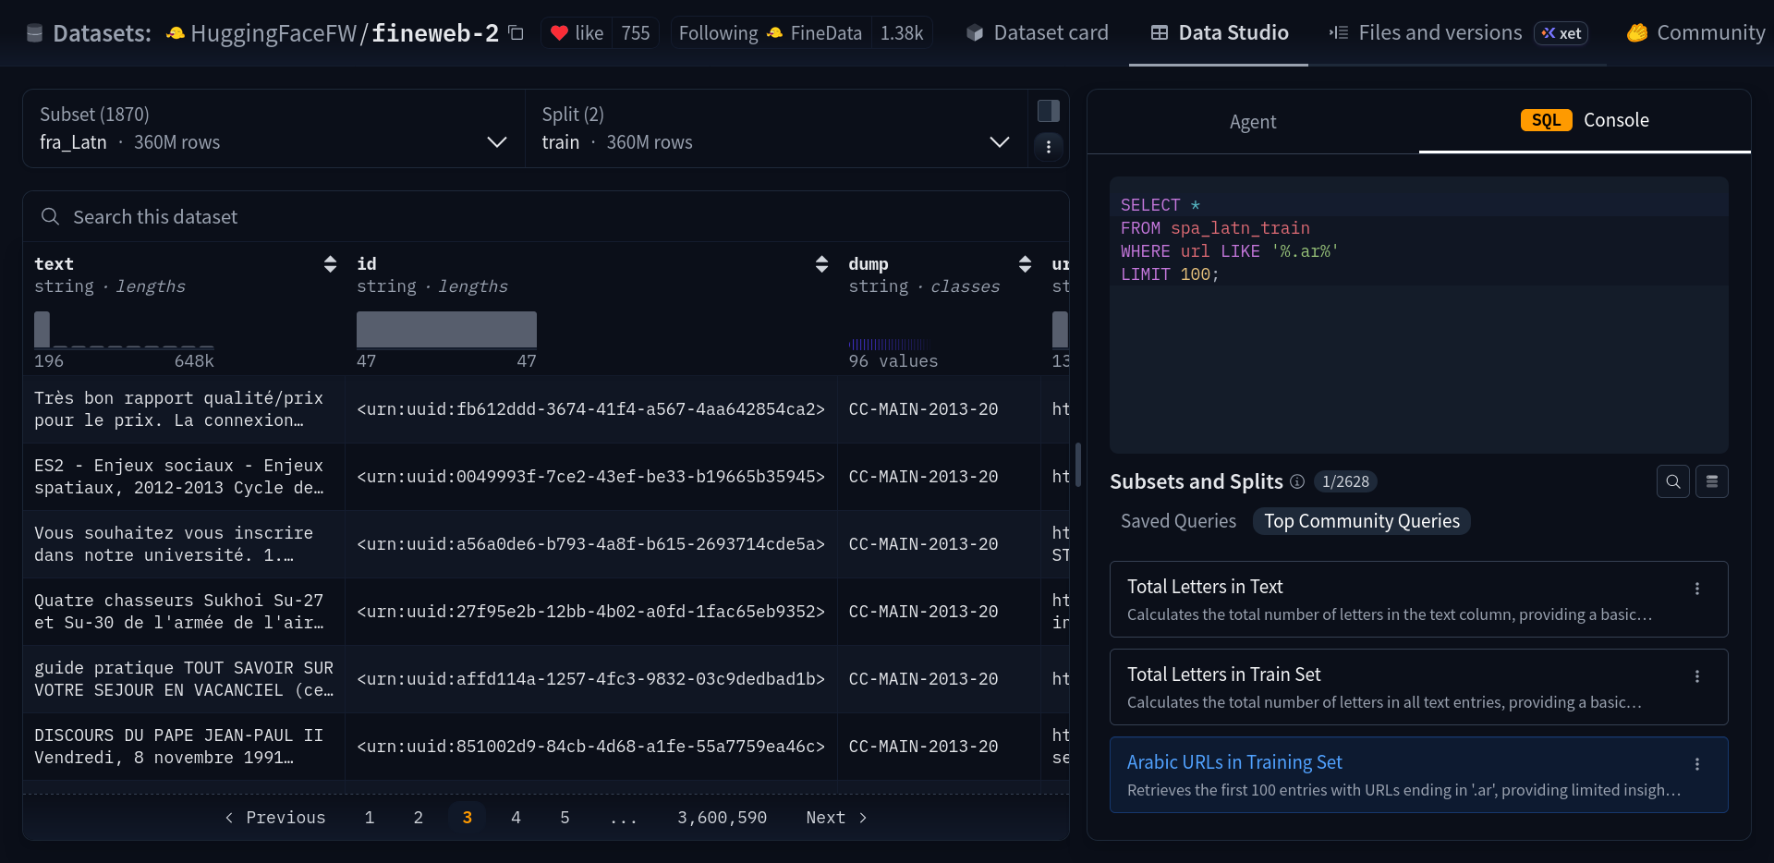The height and width of the screenshot is (863, 1774).
Task: Copy the fineweb-2 dataset name icon
Action: pyautogui.click(x=516, y=33)
